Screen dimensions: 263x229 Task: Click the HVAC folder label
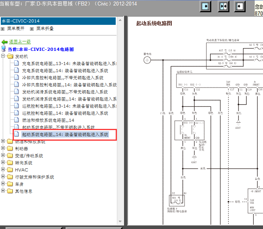tap(21, 170)
